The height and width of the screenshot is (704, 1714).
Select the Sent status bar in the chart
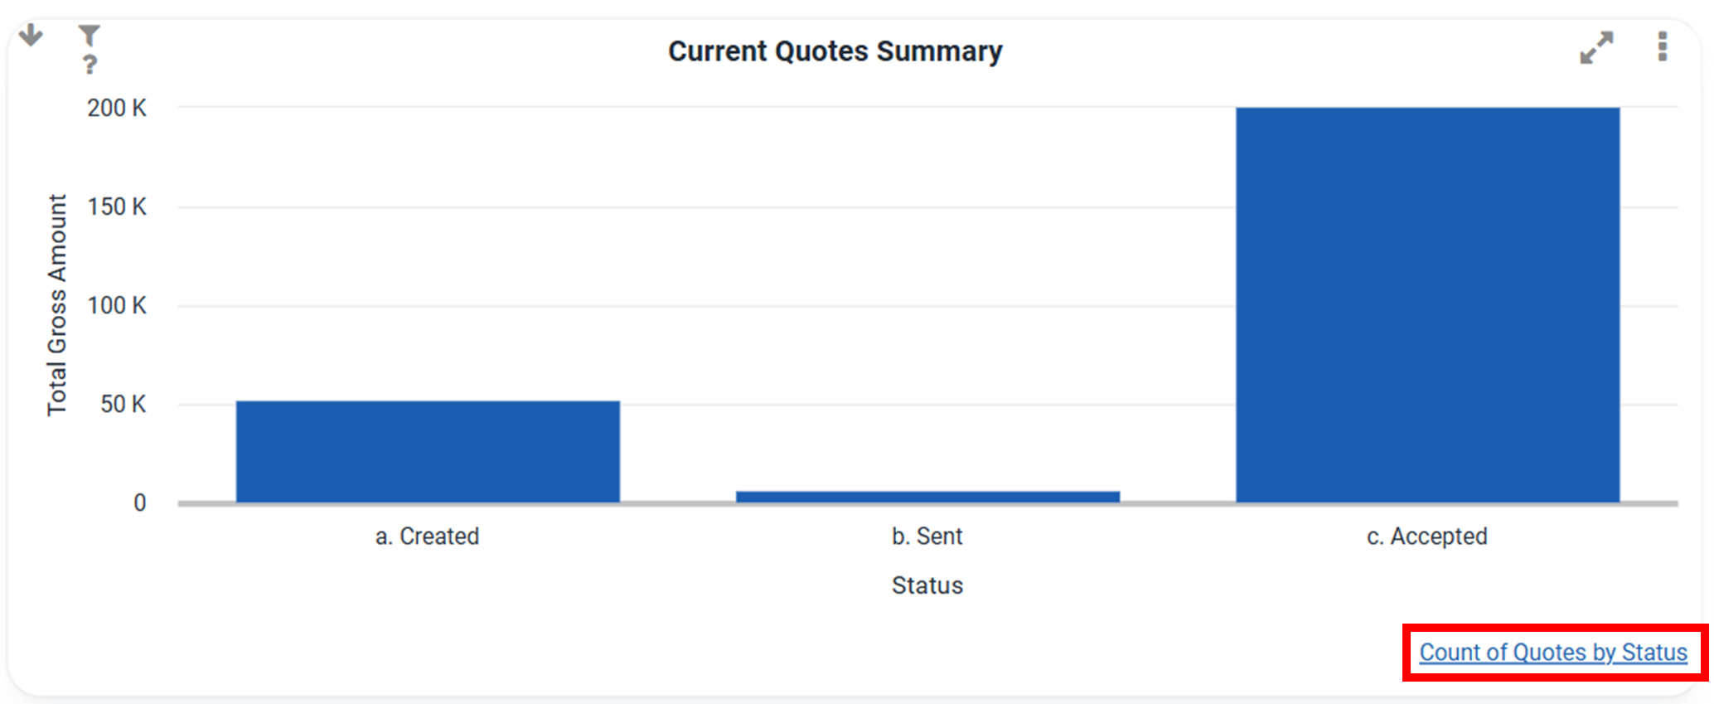(927, 496)
